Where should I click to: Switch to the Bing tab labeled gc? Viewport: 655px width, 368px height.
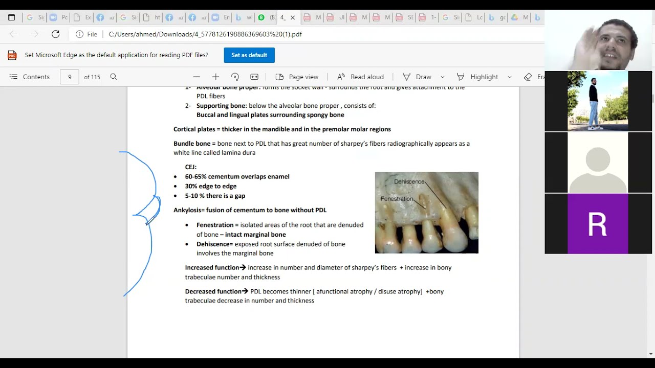click(x=497, y=17)
